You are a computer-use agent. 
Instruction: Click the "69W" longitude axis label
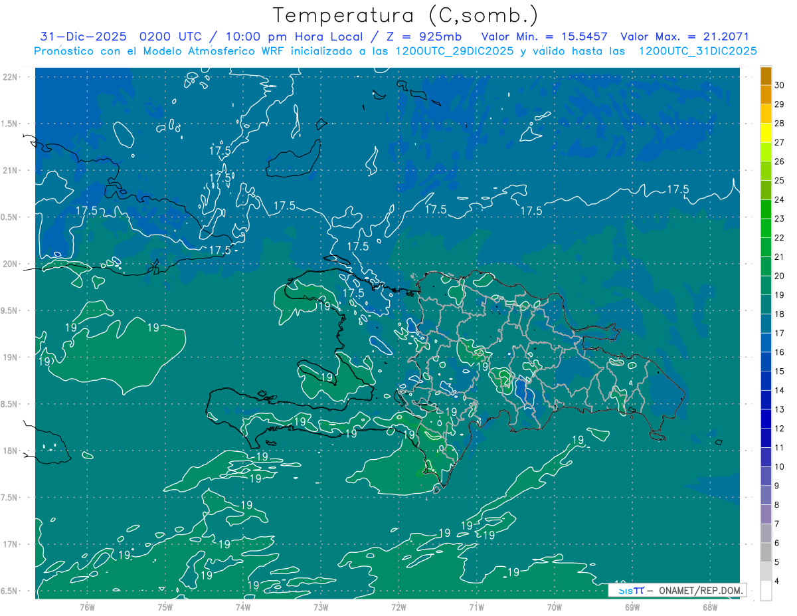tap(632, 607)
